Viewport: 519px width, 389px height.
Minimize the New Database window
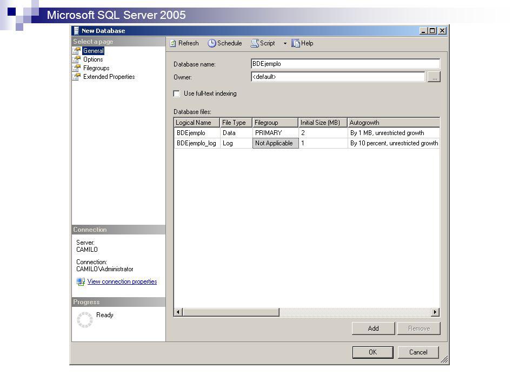pos(423,31)
